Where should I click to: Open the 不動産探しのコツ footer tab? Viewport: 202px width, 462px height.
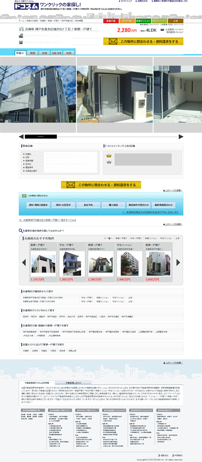point(73,383)
